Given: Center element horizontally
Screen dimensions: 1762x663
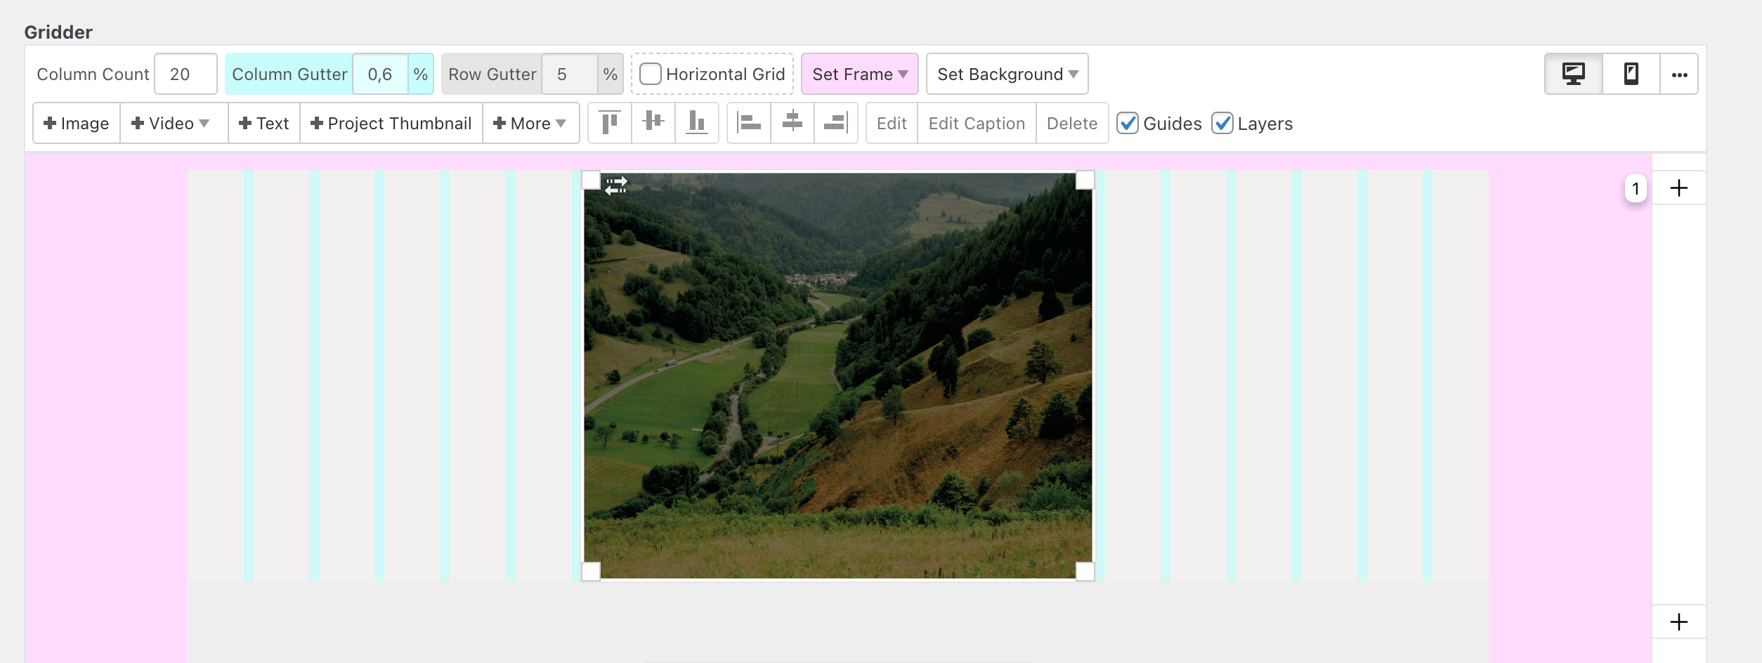Looking at the screenshot, I should 792,123.
